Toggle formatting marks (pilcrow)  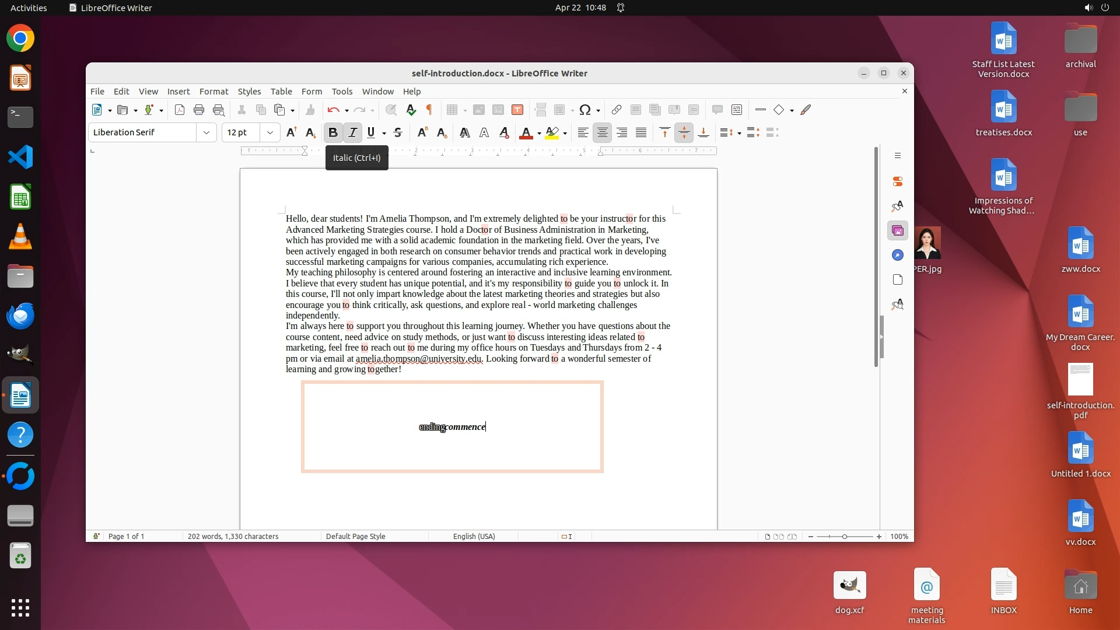click(429, 110)
